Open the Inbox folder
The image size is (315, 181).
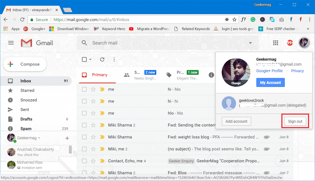click(x=36, y=81)
